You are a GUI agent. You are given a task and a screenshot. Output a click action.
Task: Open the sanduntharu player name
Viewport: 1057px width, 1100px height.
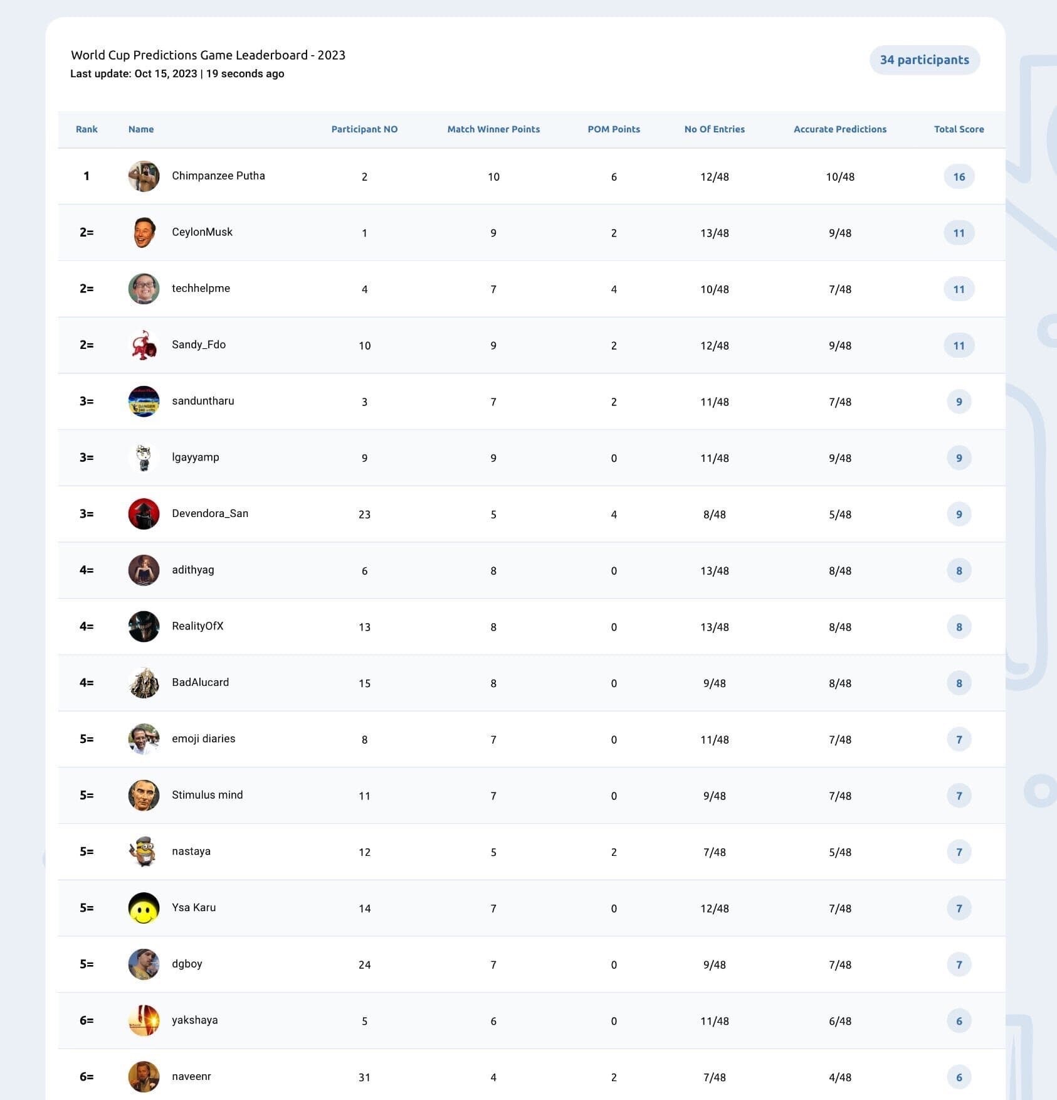(x=203, y=401)
